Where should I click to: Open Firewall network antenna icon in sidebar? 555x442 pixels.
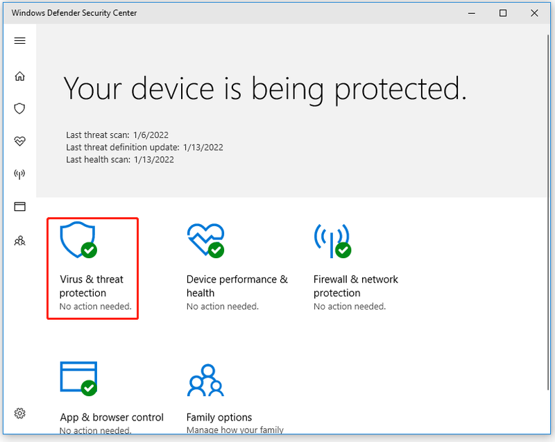click(20, 173)
